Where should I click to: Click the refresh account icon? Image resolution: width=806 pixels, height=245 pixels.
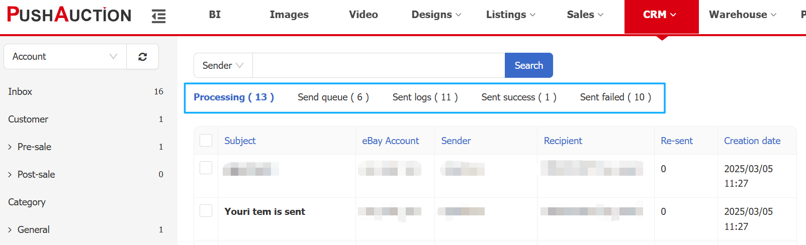tap(143, 57)
